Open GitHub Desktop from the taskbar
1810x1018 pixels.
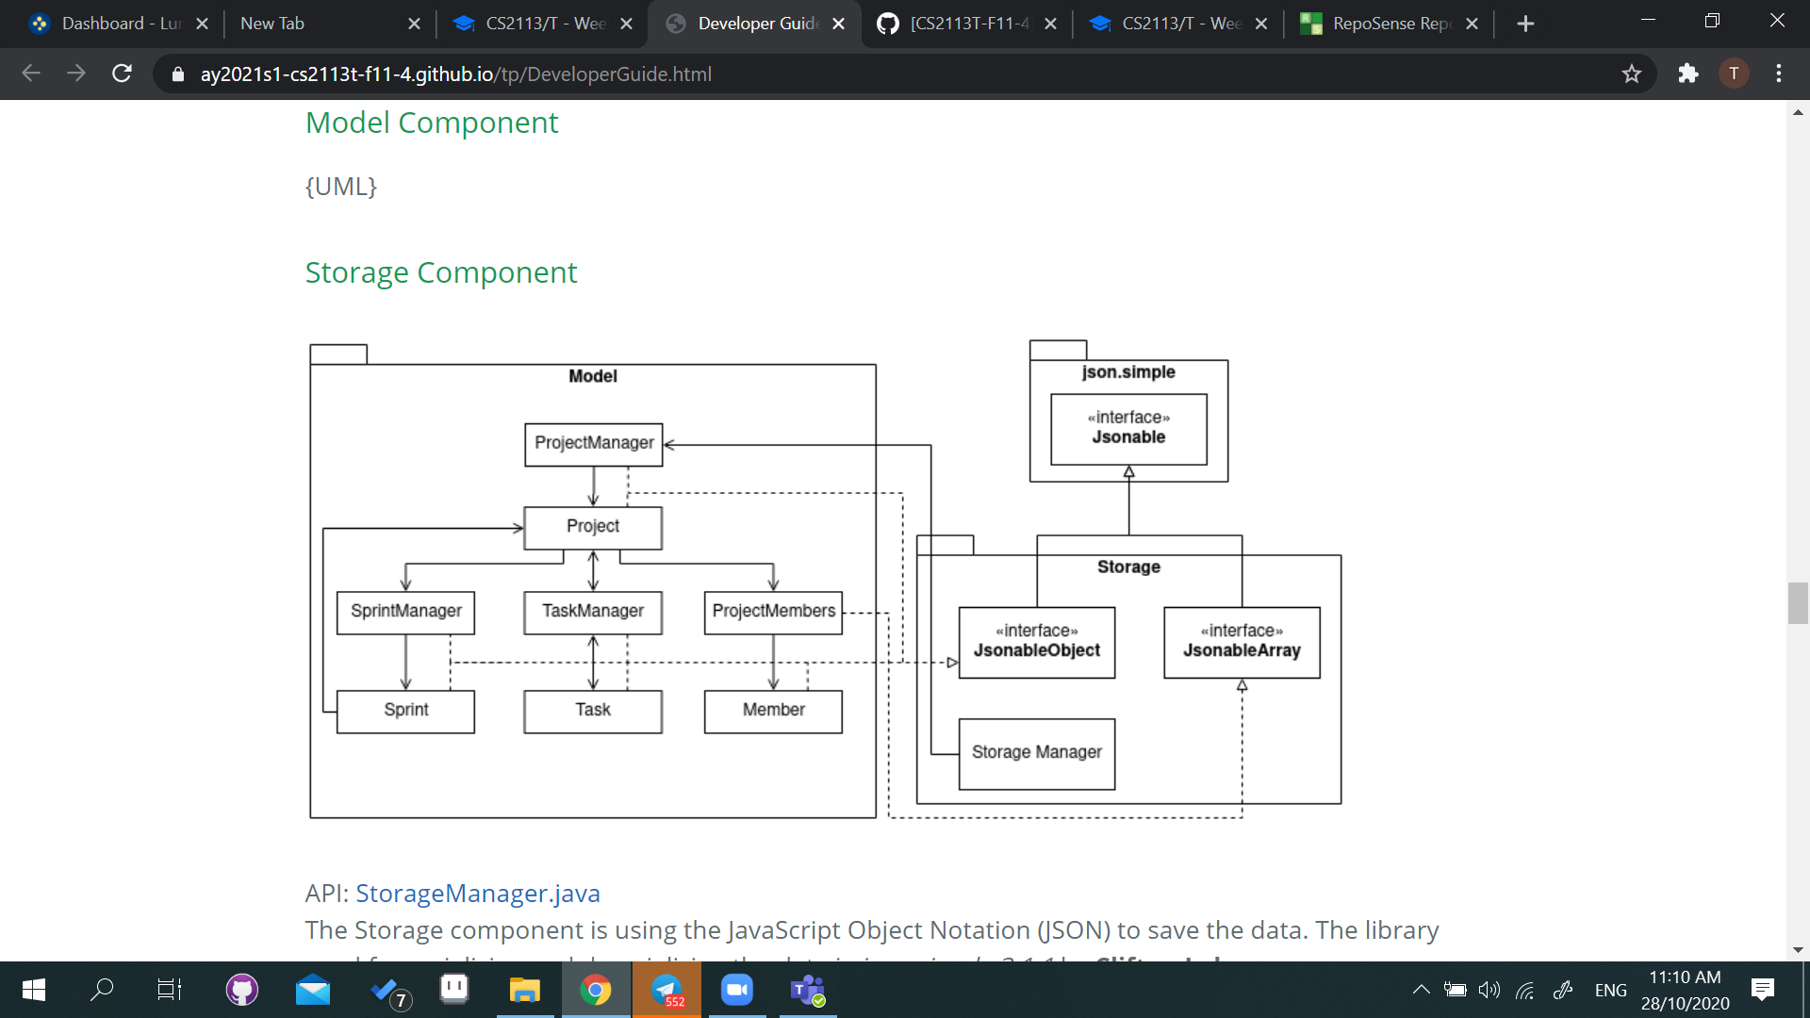(x=242, y=990)
